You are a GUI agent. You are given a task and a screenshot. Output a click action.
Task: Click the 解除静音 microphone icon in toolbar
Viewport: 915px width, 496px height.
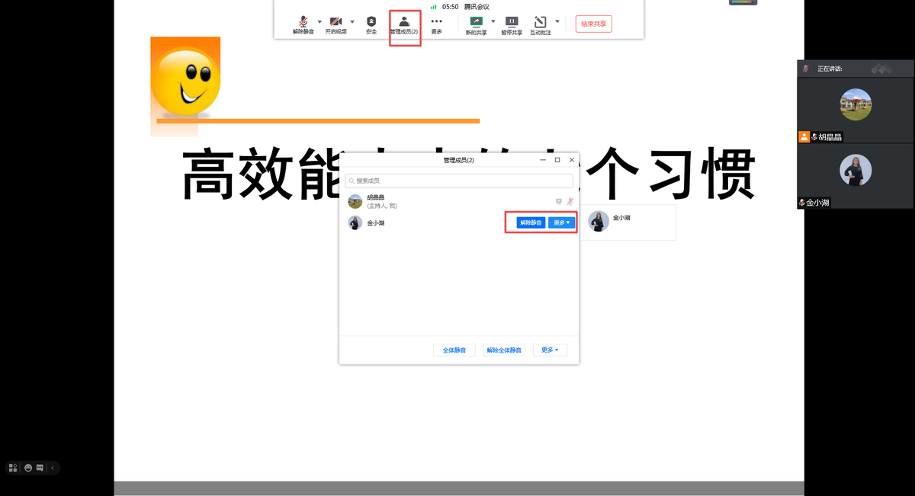(303, 23)
